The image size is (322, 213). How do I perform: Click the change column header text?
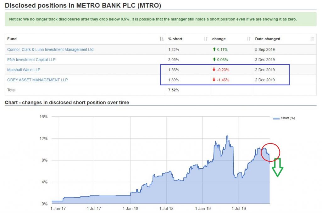(x=219, y=39)
